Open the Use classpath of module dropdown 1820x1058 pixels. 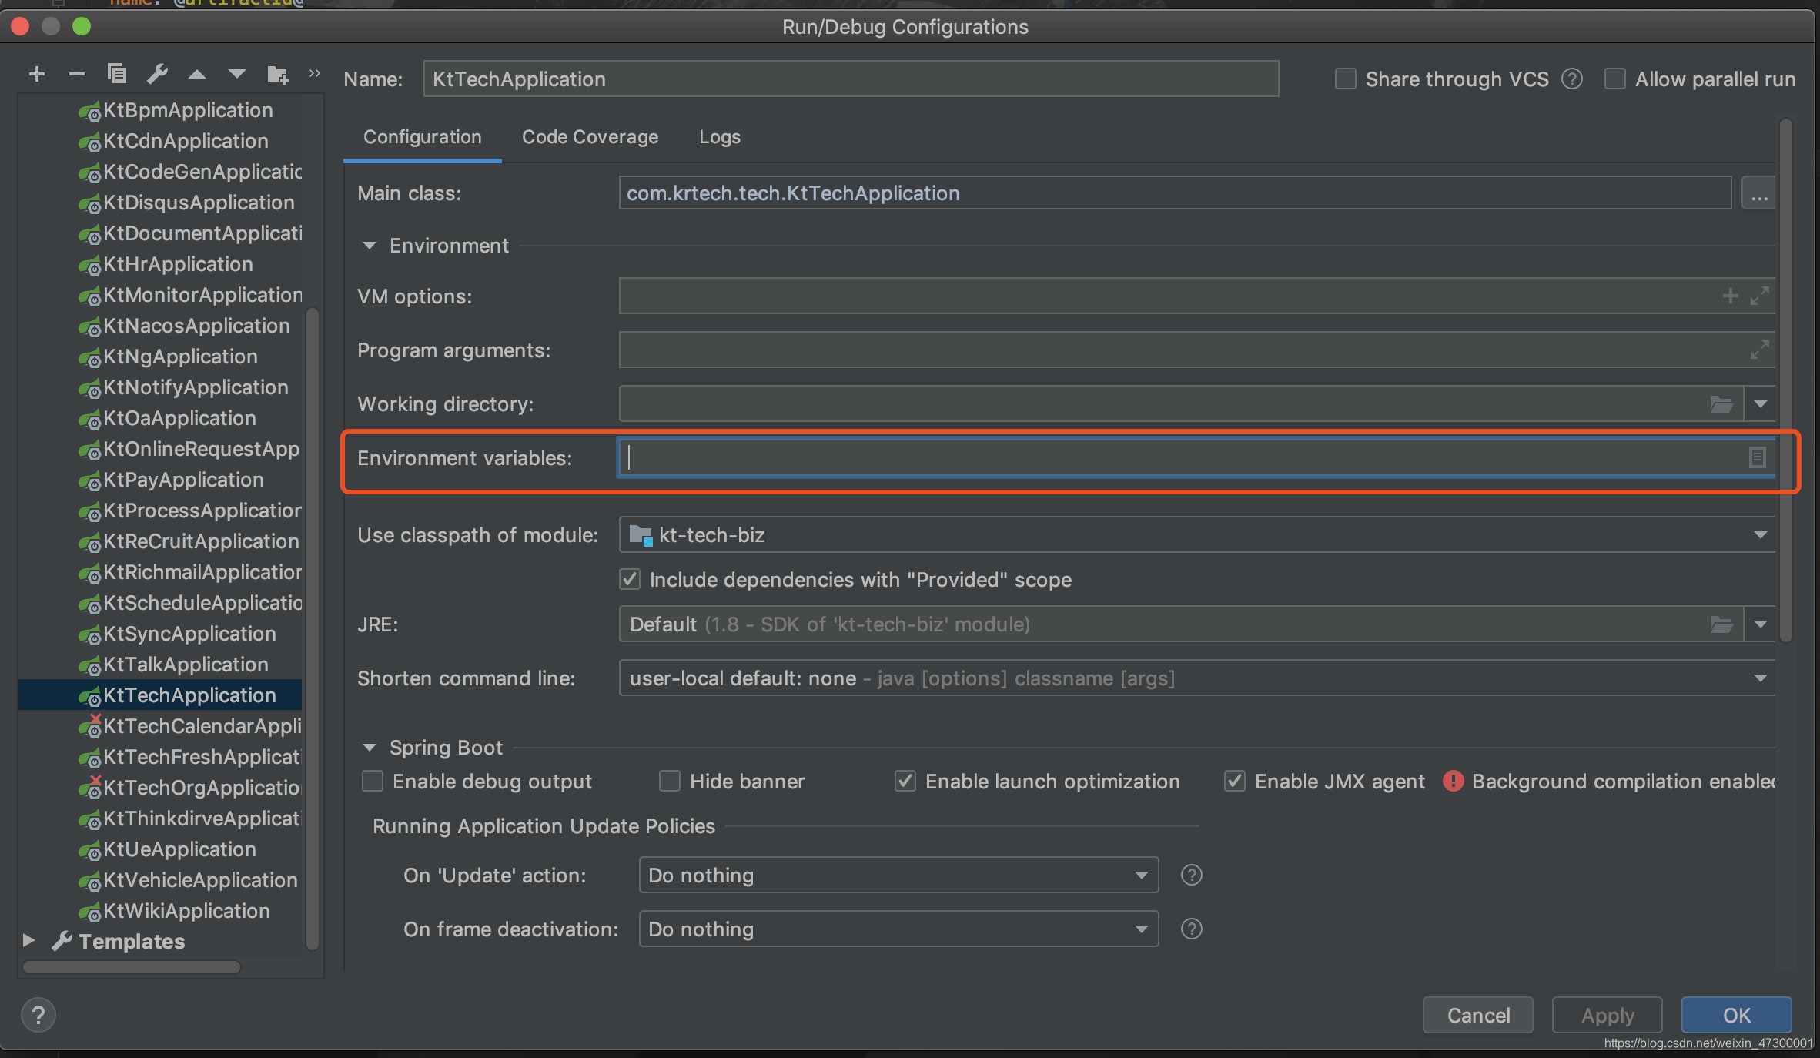pos(1760,535)
